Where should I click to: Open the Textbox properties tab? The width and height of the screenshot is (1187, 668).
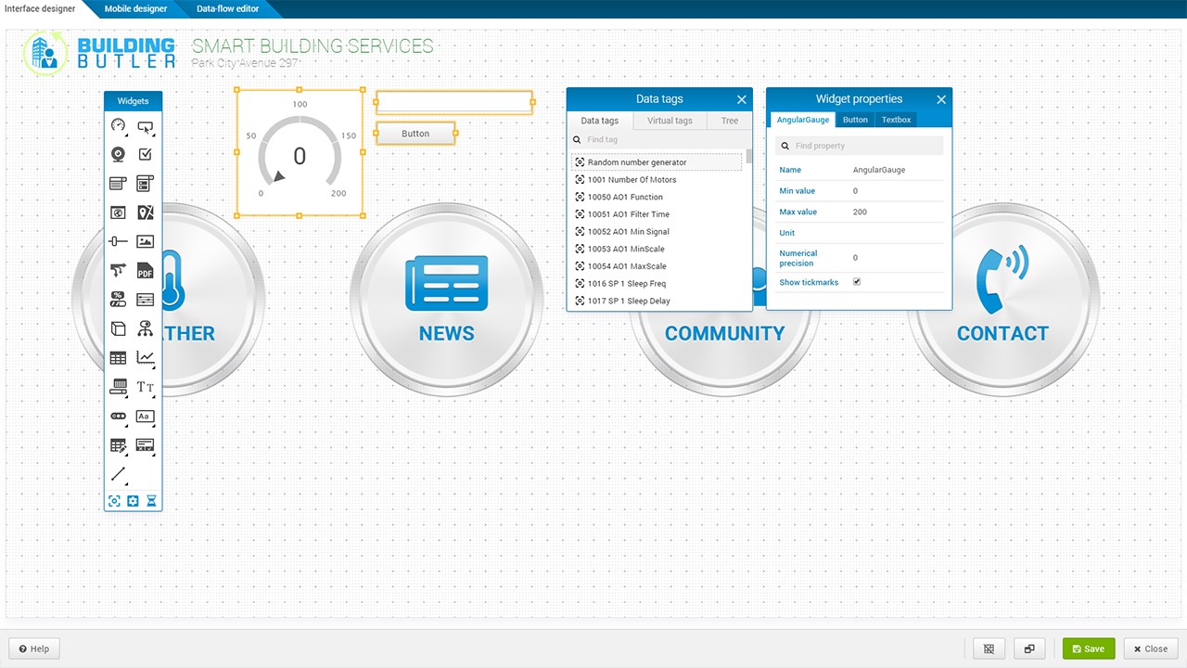896,120
